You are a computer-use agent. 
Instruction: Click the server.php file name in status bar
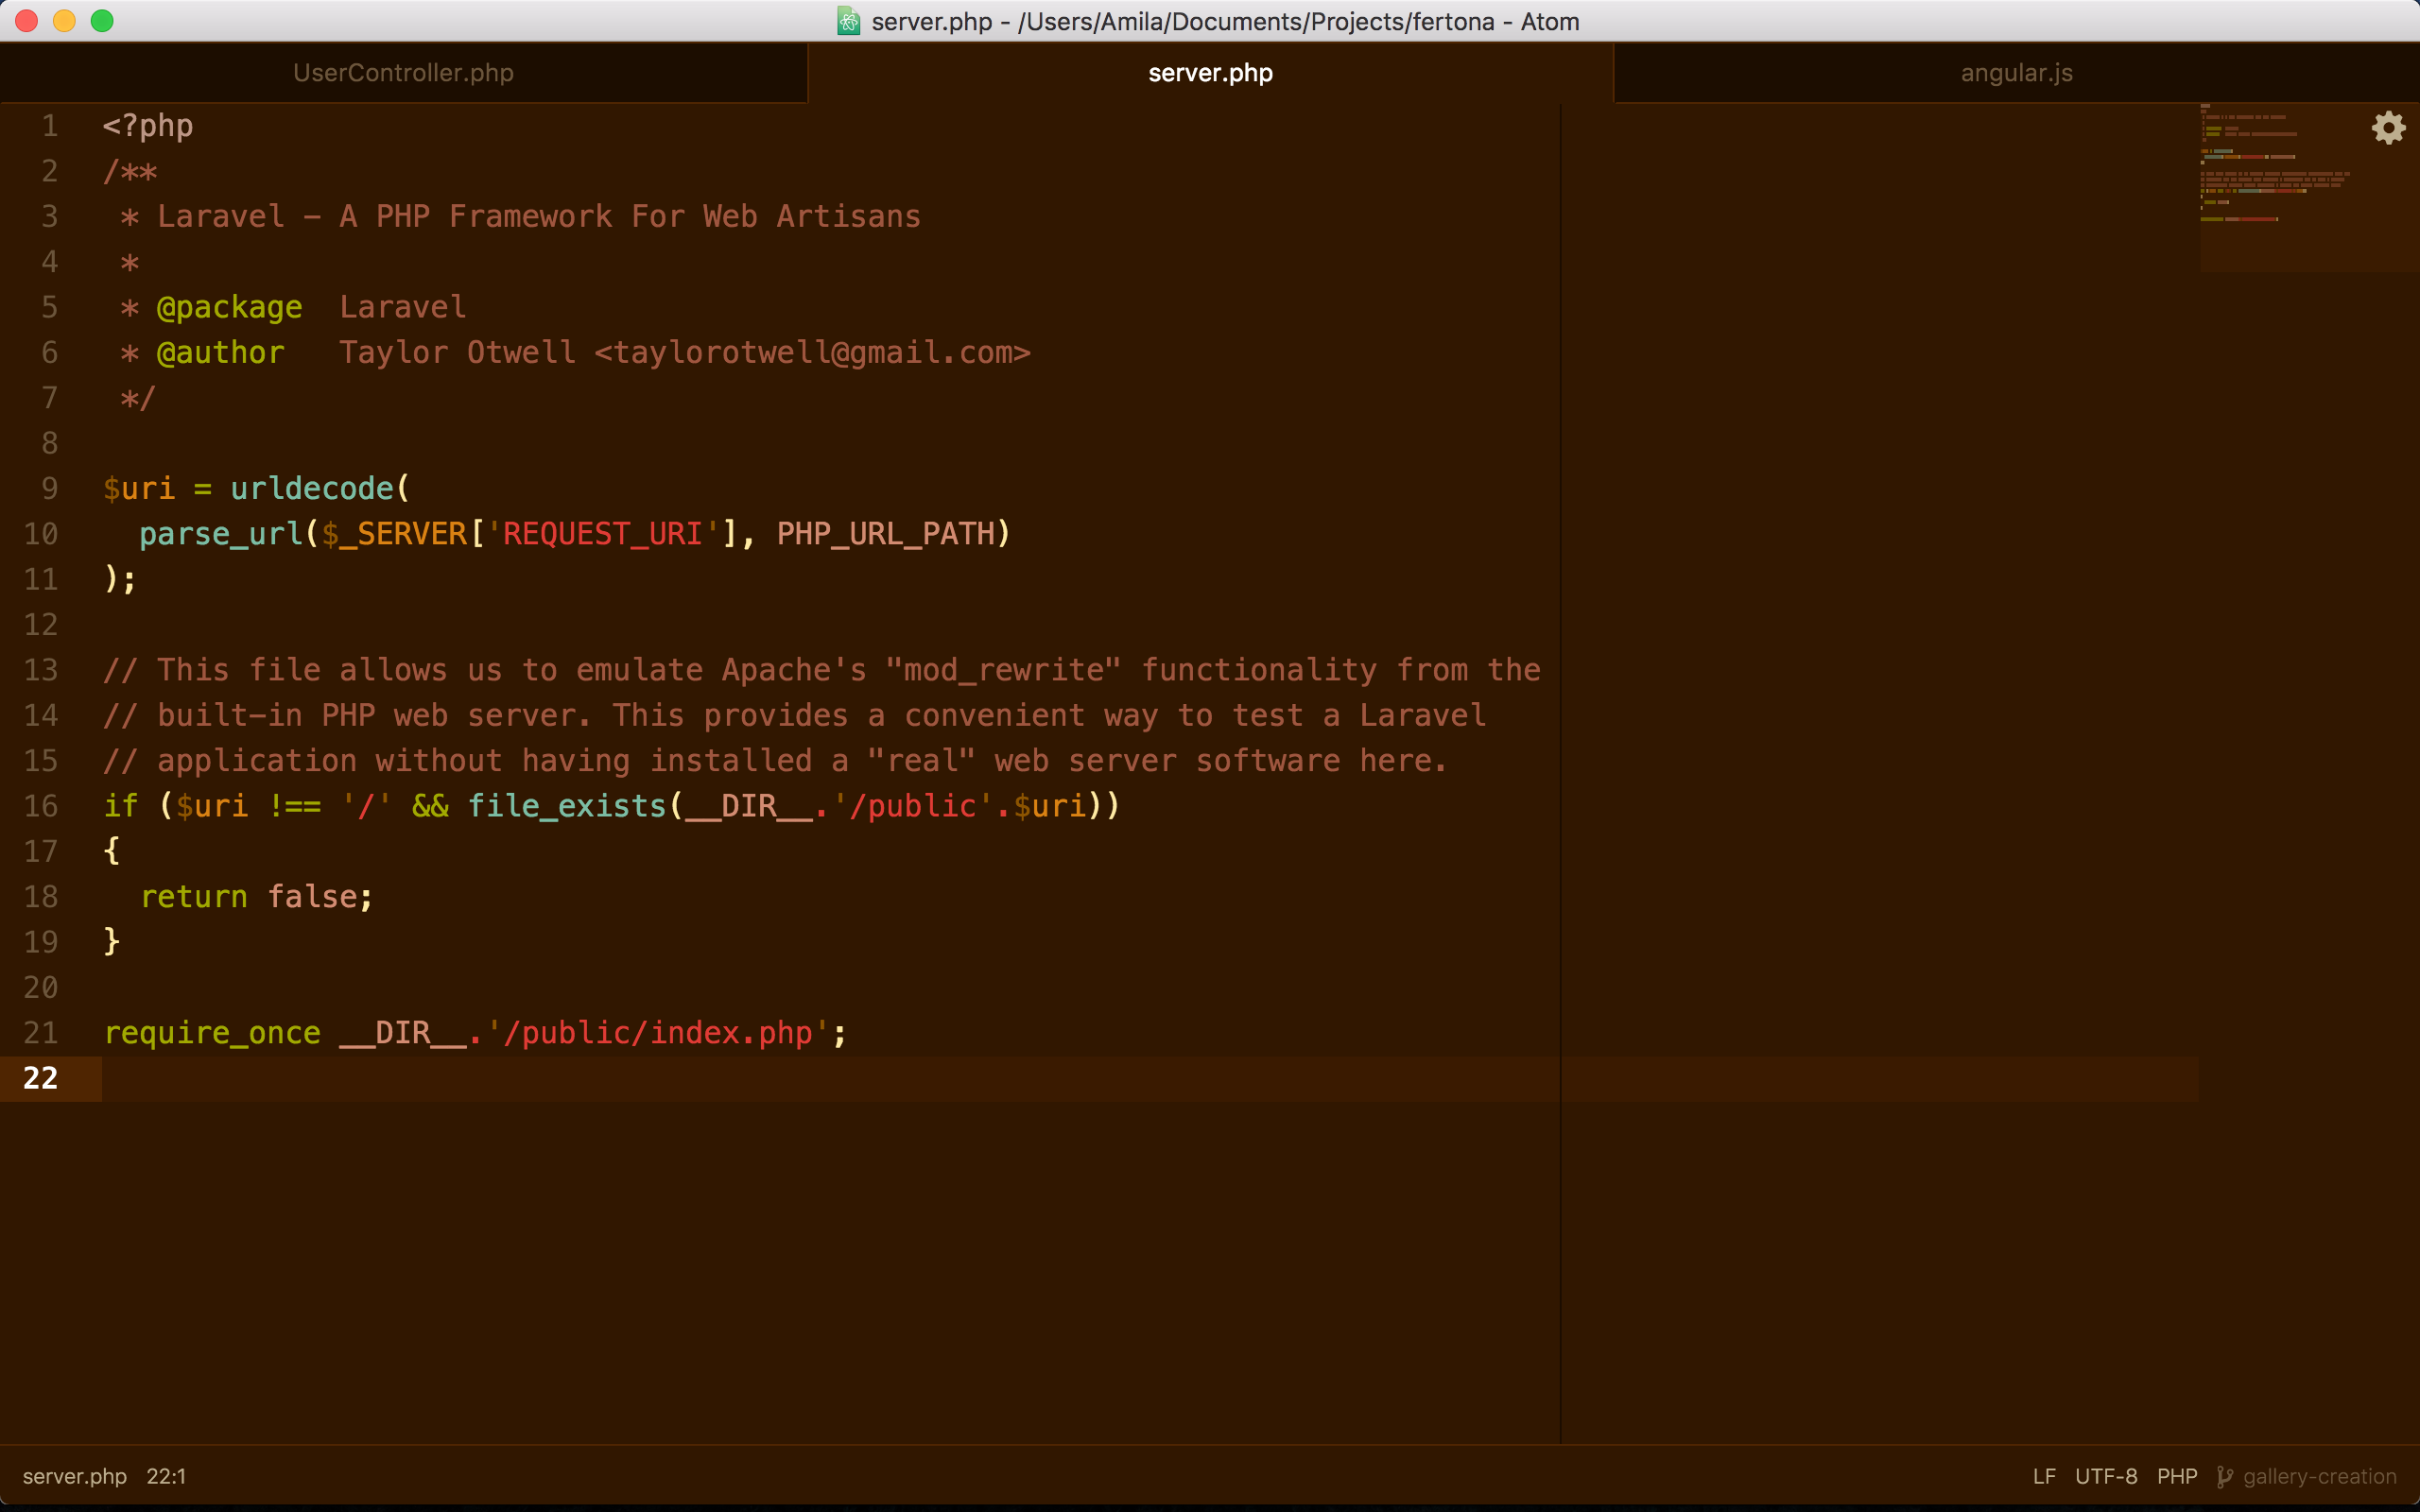click(75, 1476)
